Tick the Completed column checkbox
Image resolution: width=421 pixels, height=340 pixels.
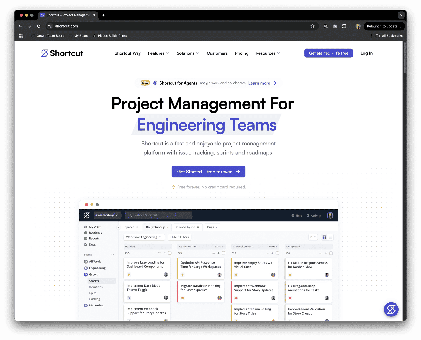pos(331,253)
